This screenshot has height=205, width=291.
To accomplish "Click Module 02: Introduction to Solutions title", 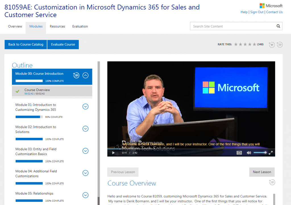I will [36, 129].
